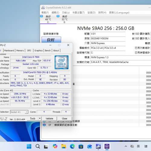Click Intel Core i5 7500 name value
The image size is (151, 151).
point(31,57)
